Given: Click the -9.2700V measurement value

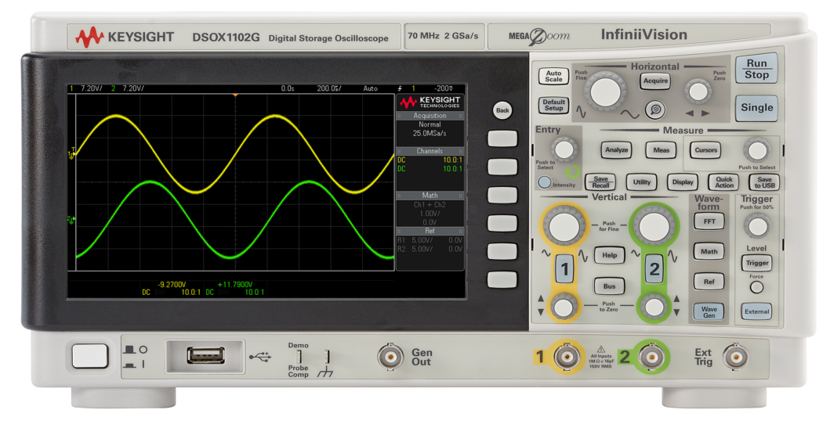Looking at the screenshot, I should 172,284.
